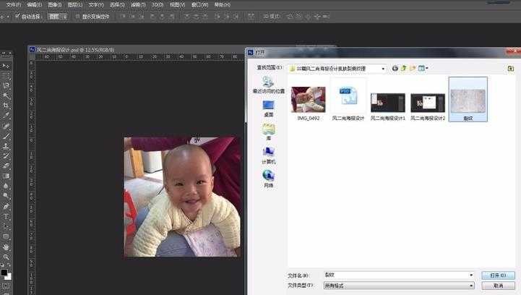Open the 滤镜(T) menu
521x295 pixels.
[x=138, y=4]
